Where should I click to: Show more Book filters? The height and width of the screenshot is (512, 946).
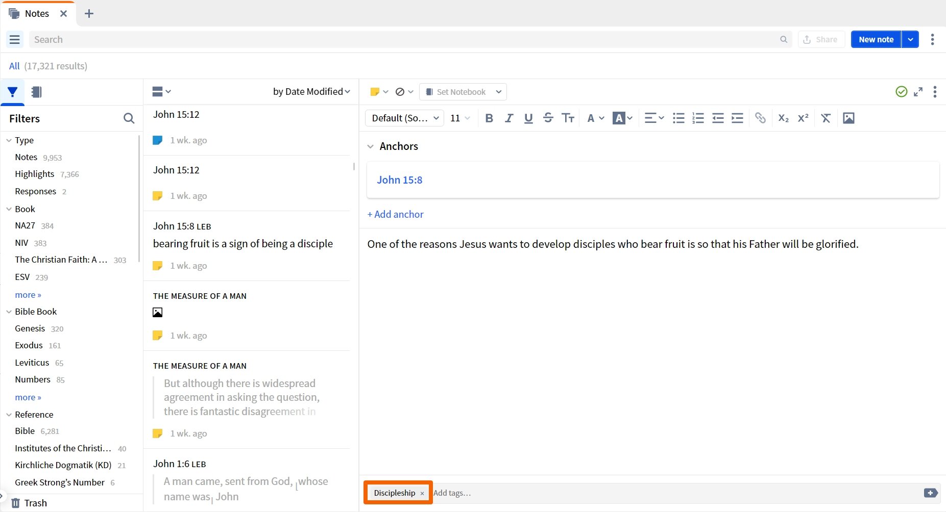[x=28, y=295]
